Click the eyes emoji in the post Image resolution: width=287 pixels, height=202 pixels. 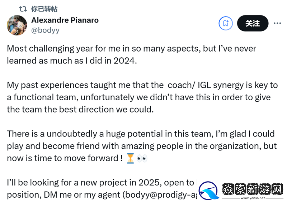(x=142, y=158)
